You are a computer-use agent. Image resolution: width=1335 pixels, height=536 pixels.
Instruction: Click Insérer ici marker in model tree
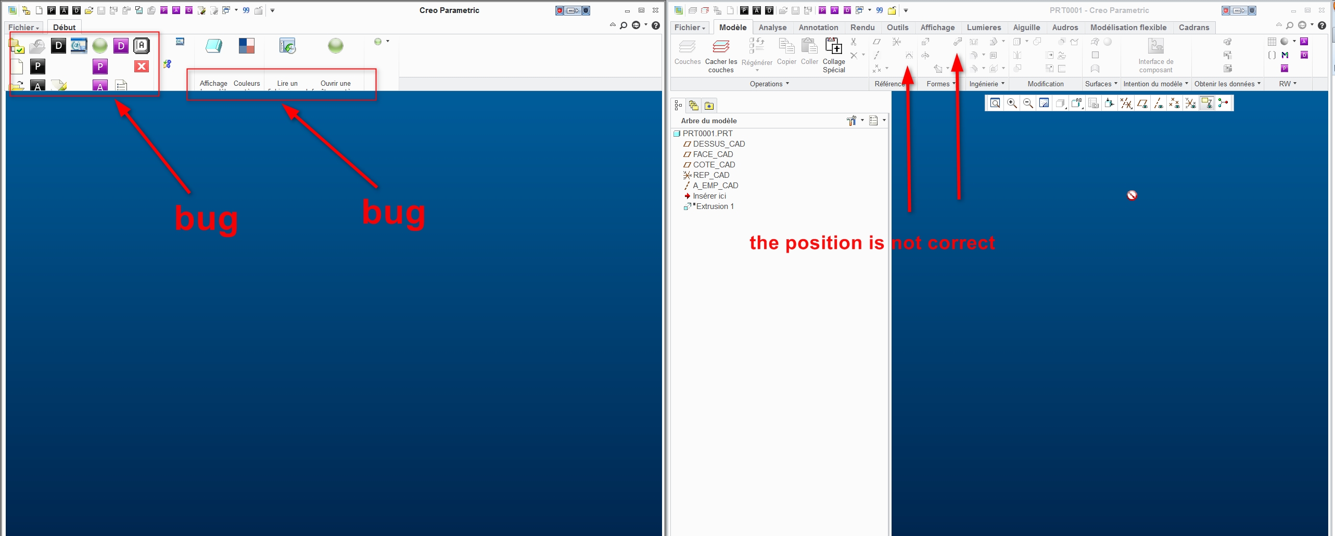coord(709,196)
